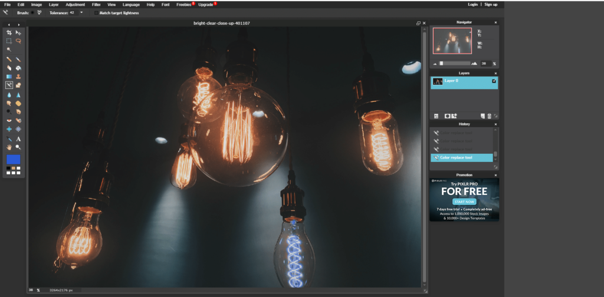Select the Red eye reduction tool
This screenshot has width=604, height=297.
[x=9, y=120]
